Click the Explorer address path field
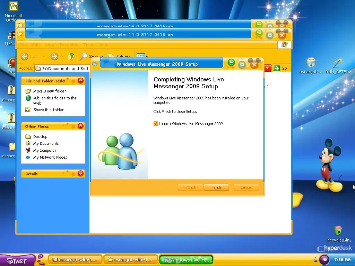 pyautogui.click(x=63, y=69)
